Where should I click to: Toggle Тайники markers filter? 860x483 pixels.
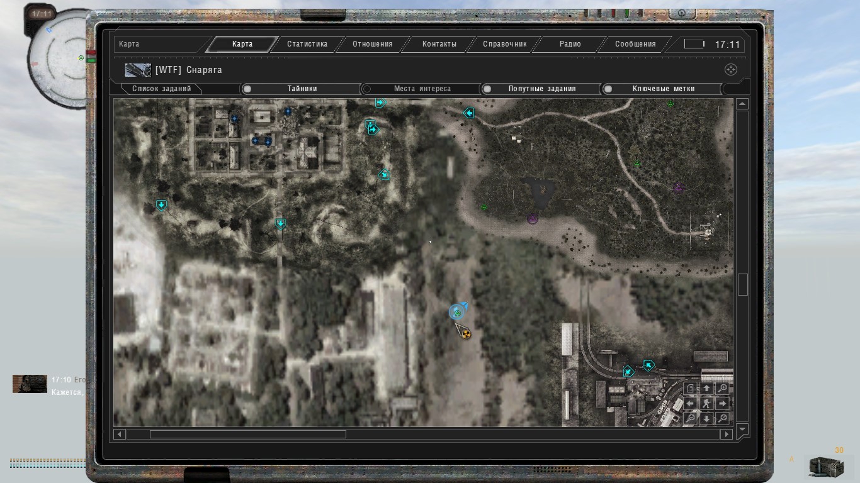(x=302, y=89)
